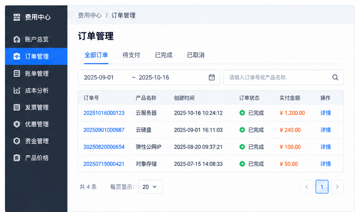
Task: Focus the 请输入订单号或产品名称 search box
Action: coord(283,78)
